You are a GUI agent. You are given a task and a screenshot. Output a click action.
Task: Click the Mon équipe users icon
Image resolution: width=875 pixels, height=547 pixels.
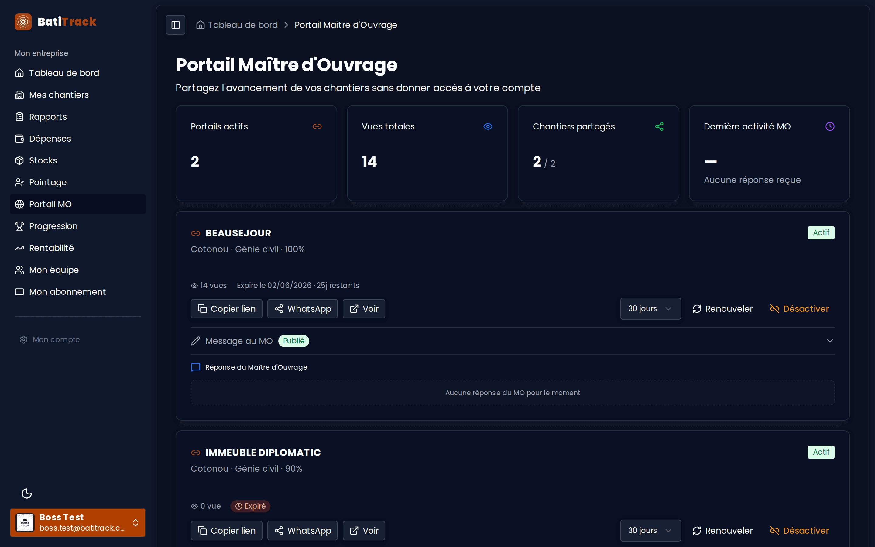[x=19, y=270]
